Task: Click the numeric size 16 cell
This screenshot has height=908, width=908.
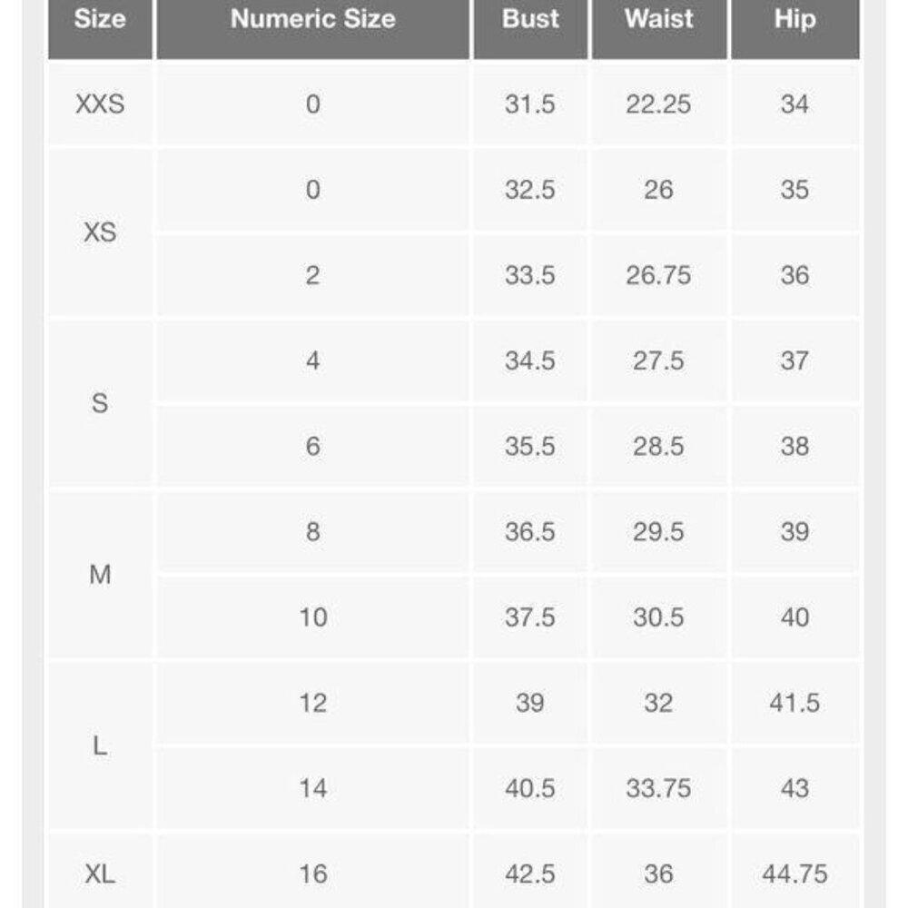Action: coord(312,873)
